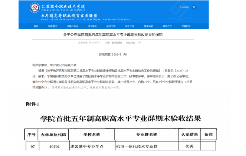Viewport: 246px width, 156px height.
Task: Open the 学生工作 navigation item
Action: (x=129, y=26)
